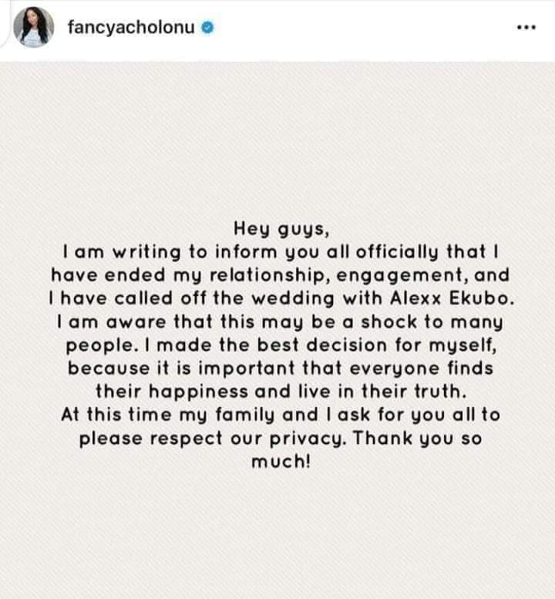Open the three-dot more options menu
The height and width of the screenshot is (599, 555).
click(x=526, y=28)
